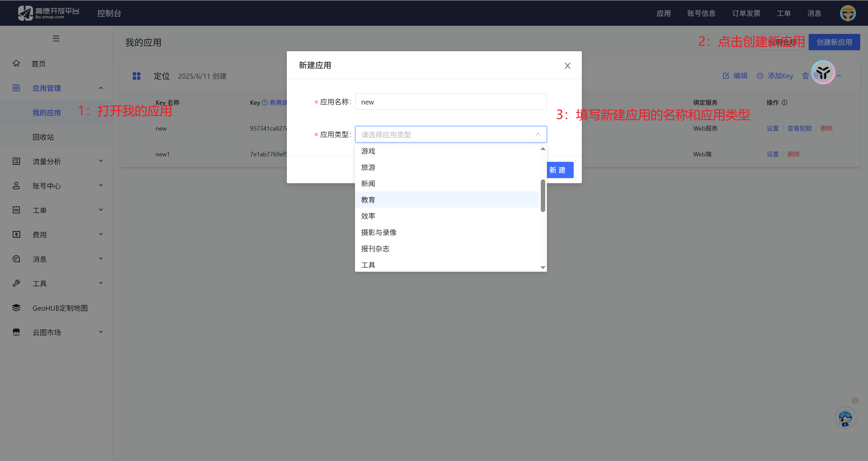
Task: Open the user avatar in header
Action: click(x=847, y=13)
